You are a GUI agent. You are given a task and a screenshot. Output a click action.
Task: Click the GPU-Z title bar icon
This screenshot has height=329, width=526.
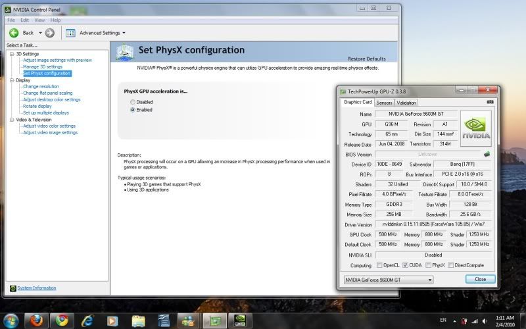(x=343, y=91)
